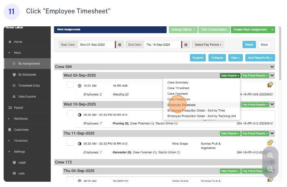Select Employee Timesheet in the dropdown menu
Screen dimensions: 287x187
point(181,105)
